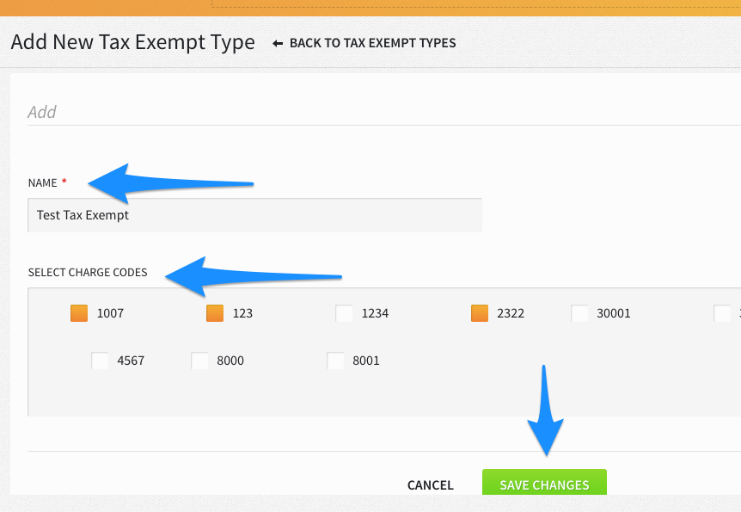The height and width of the screenshot is (512, 741).
Task: Open BACK TO TAX EXEMPT TYPES
Action: [374, 42]
